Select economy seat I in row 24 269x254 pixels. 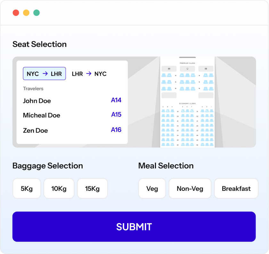click(211, 135)
